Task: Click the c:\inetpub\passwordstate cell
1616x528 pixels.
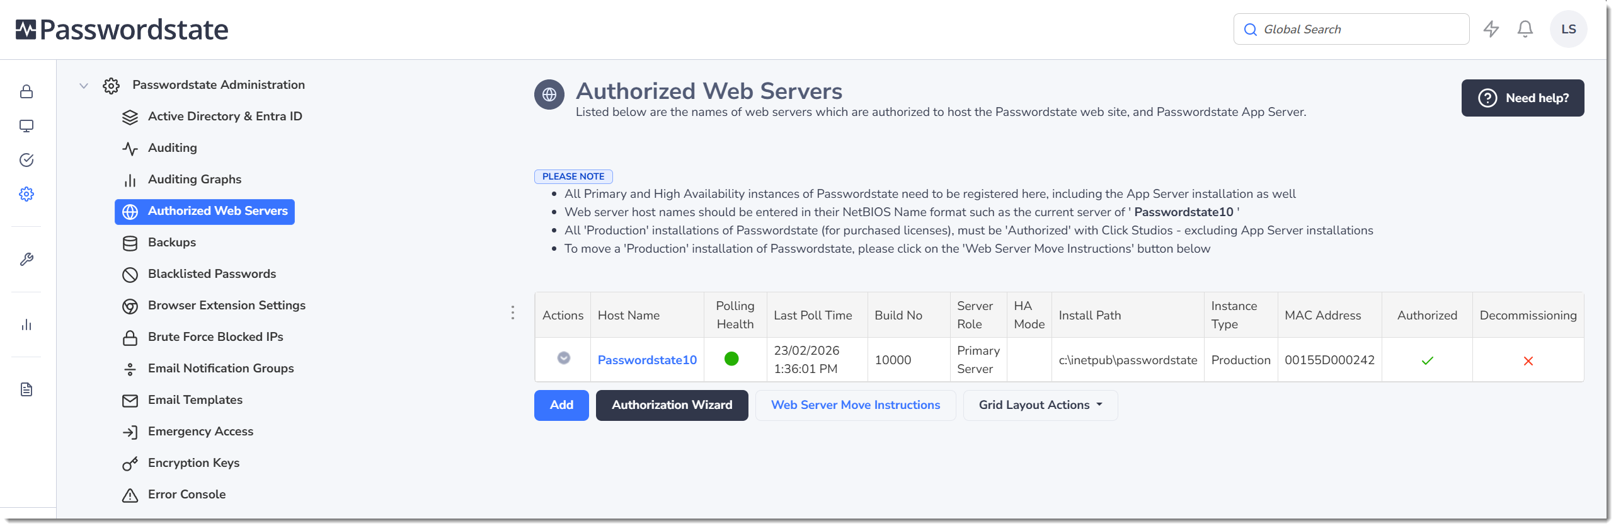Action: tap(1127, 360)
